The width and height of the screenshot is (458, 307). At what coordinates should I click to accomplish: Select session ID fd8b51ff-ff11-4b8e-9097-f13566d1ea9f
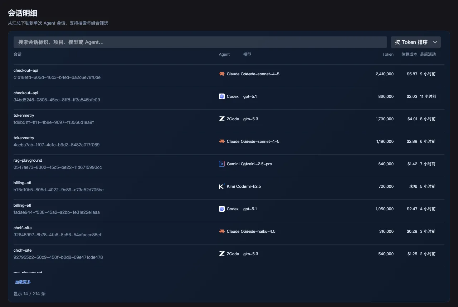[x=54, y=122]
